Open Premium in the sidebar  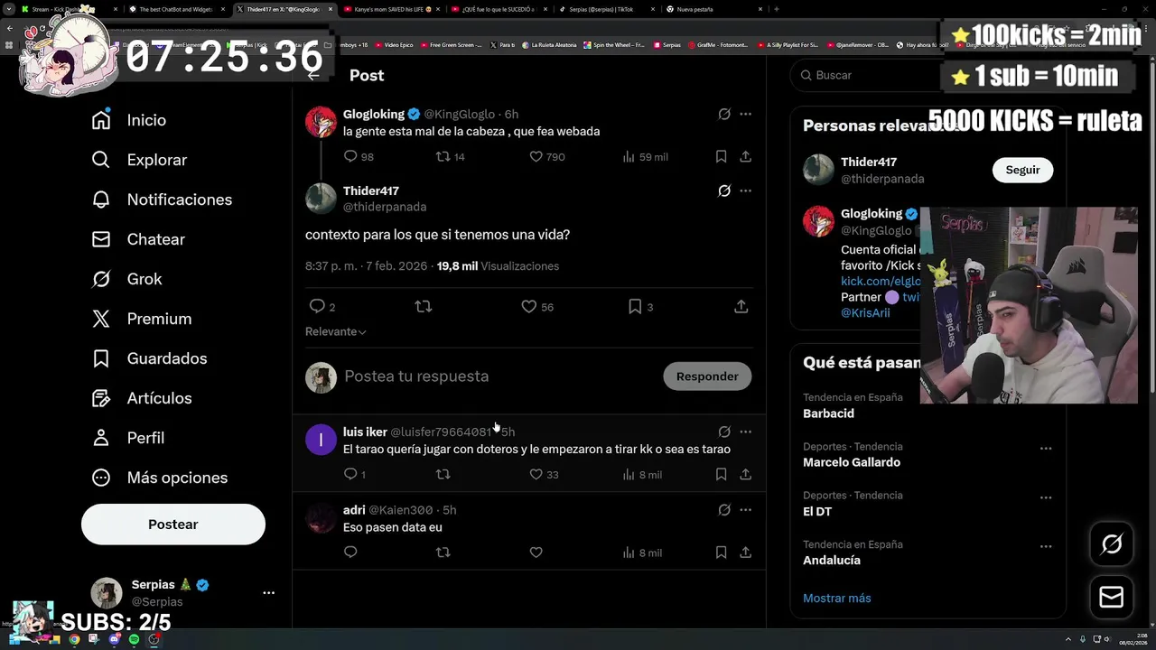coord(142,319)
